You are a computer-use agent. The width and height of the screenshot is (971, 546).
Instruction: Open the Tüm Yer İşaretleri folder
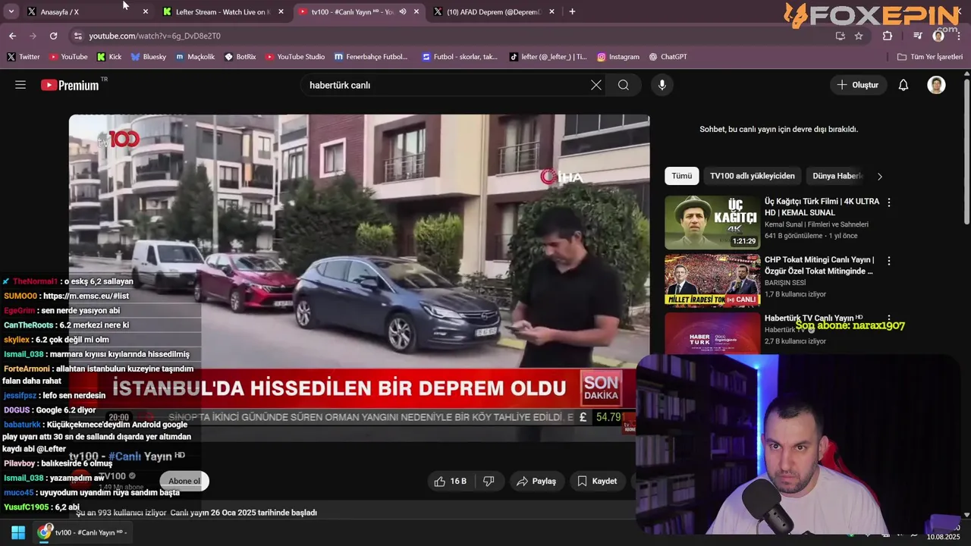(929, 56)
